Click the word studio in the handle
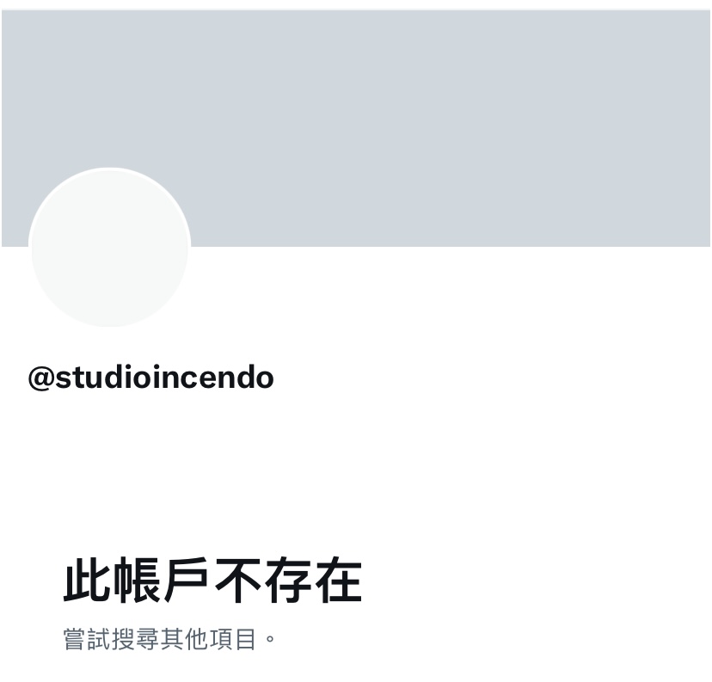The height and width of the screenshot is (682, 712). 103,378
